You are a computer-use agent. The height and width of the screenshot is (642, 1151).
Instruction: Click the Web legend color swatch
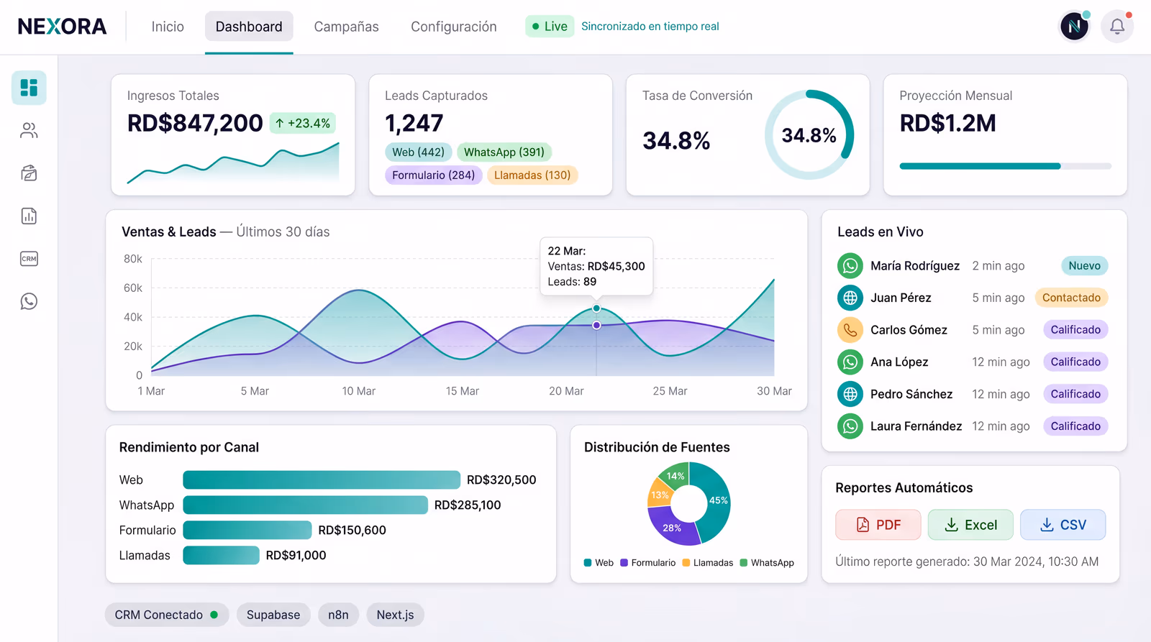(x=588, y=563)
